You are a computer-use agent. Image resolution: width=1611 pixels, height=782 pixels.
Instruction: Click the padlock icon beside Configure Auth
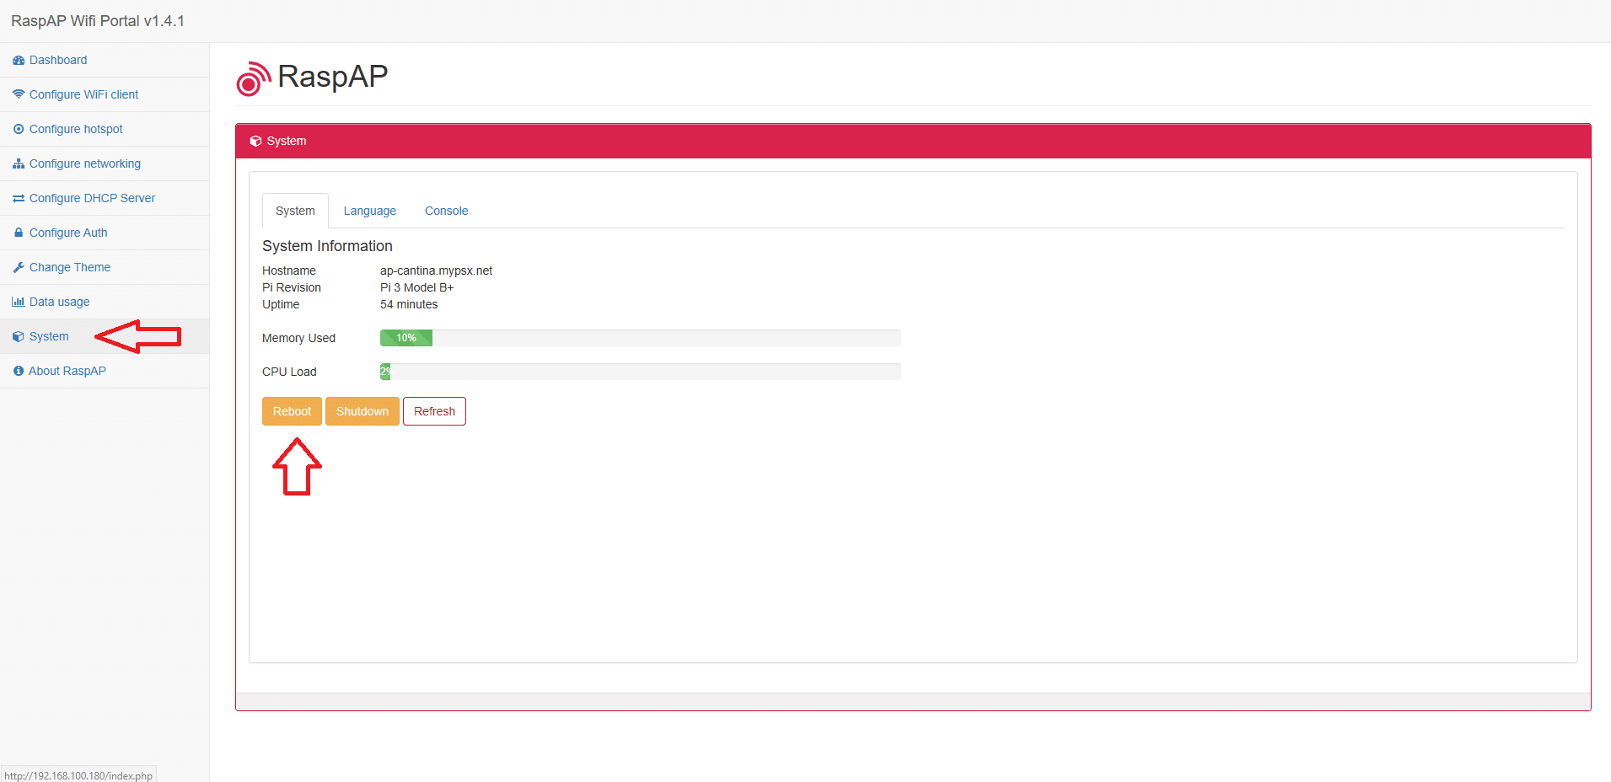(19, 233)
